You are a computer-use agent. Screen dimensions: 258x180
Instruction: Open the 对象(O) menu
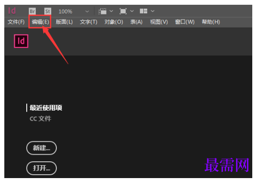pyautogui.click(x=114, y=22)
